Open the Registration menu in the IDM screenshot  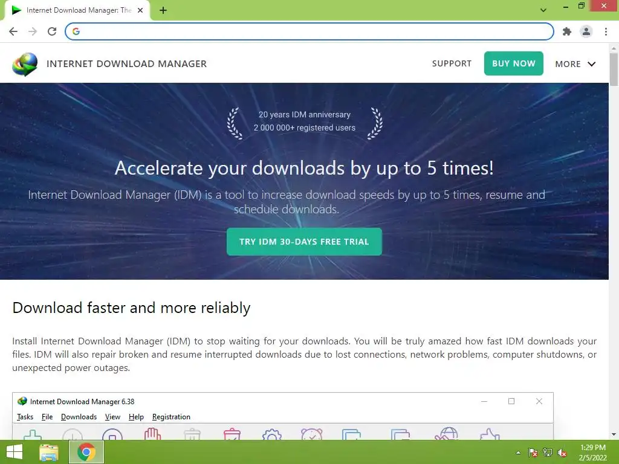click(171, 417)
